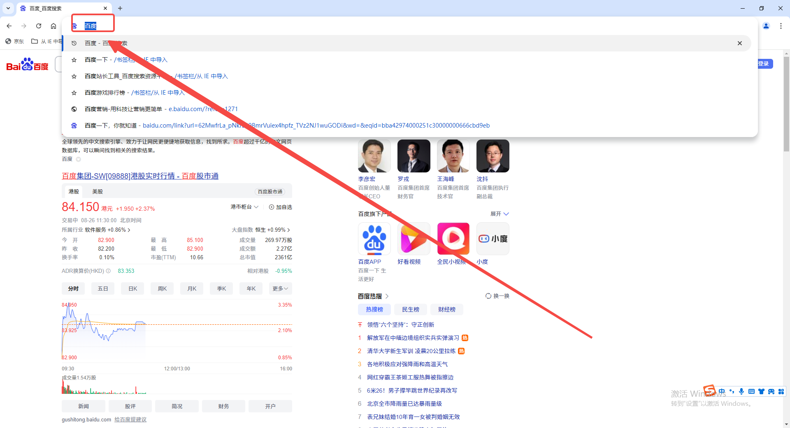Go back with the browser back arrow

click(x=9, y=26)
